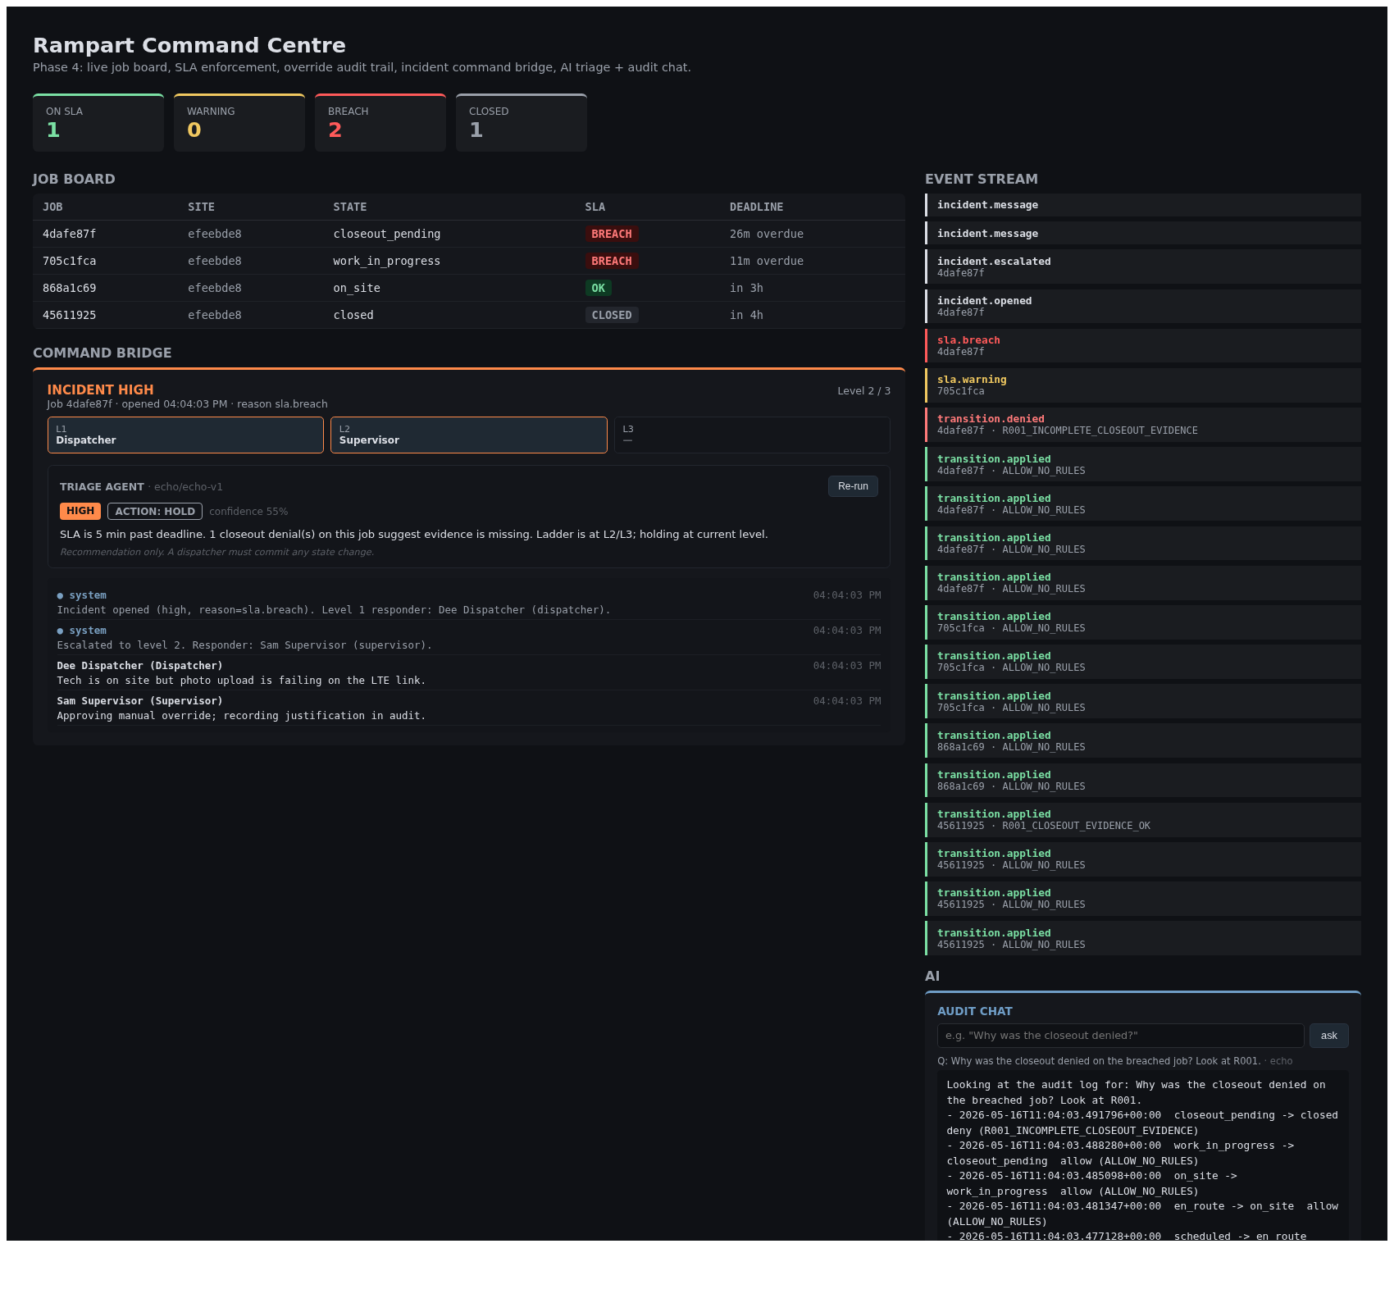Screen dimensions: 1394x1312
Task: Click the Re-run triage button
Action: pos(853,486)
